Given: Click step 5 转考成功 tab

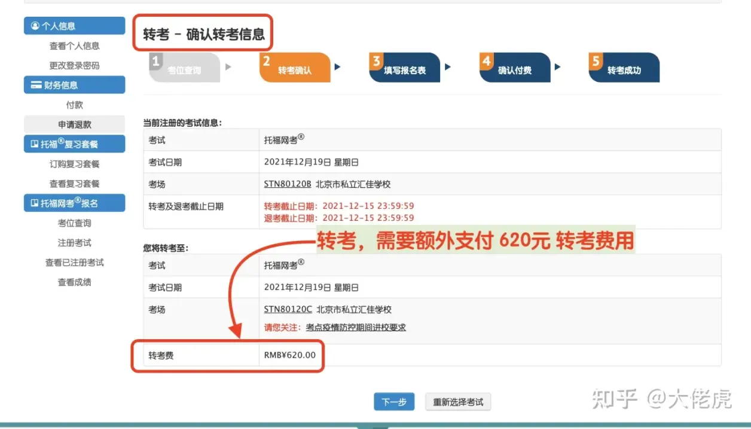Looking at the screenshot, I should pyautogui.click(x=624, y=68).
